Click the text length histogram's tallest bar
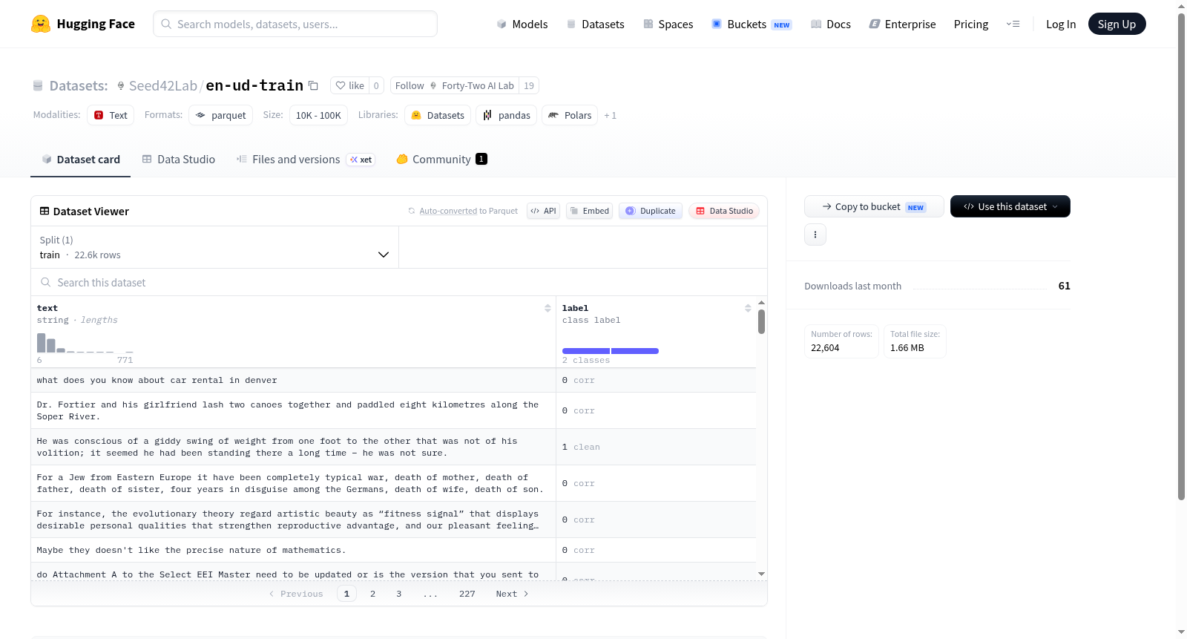1187x639 pixels. click(x=42, y=342)
